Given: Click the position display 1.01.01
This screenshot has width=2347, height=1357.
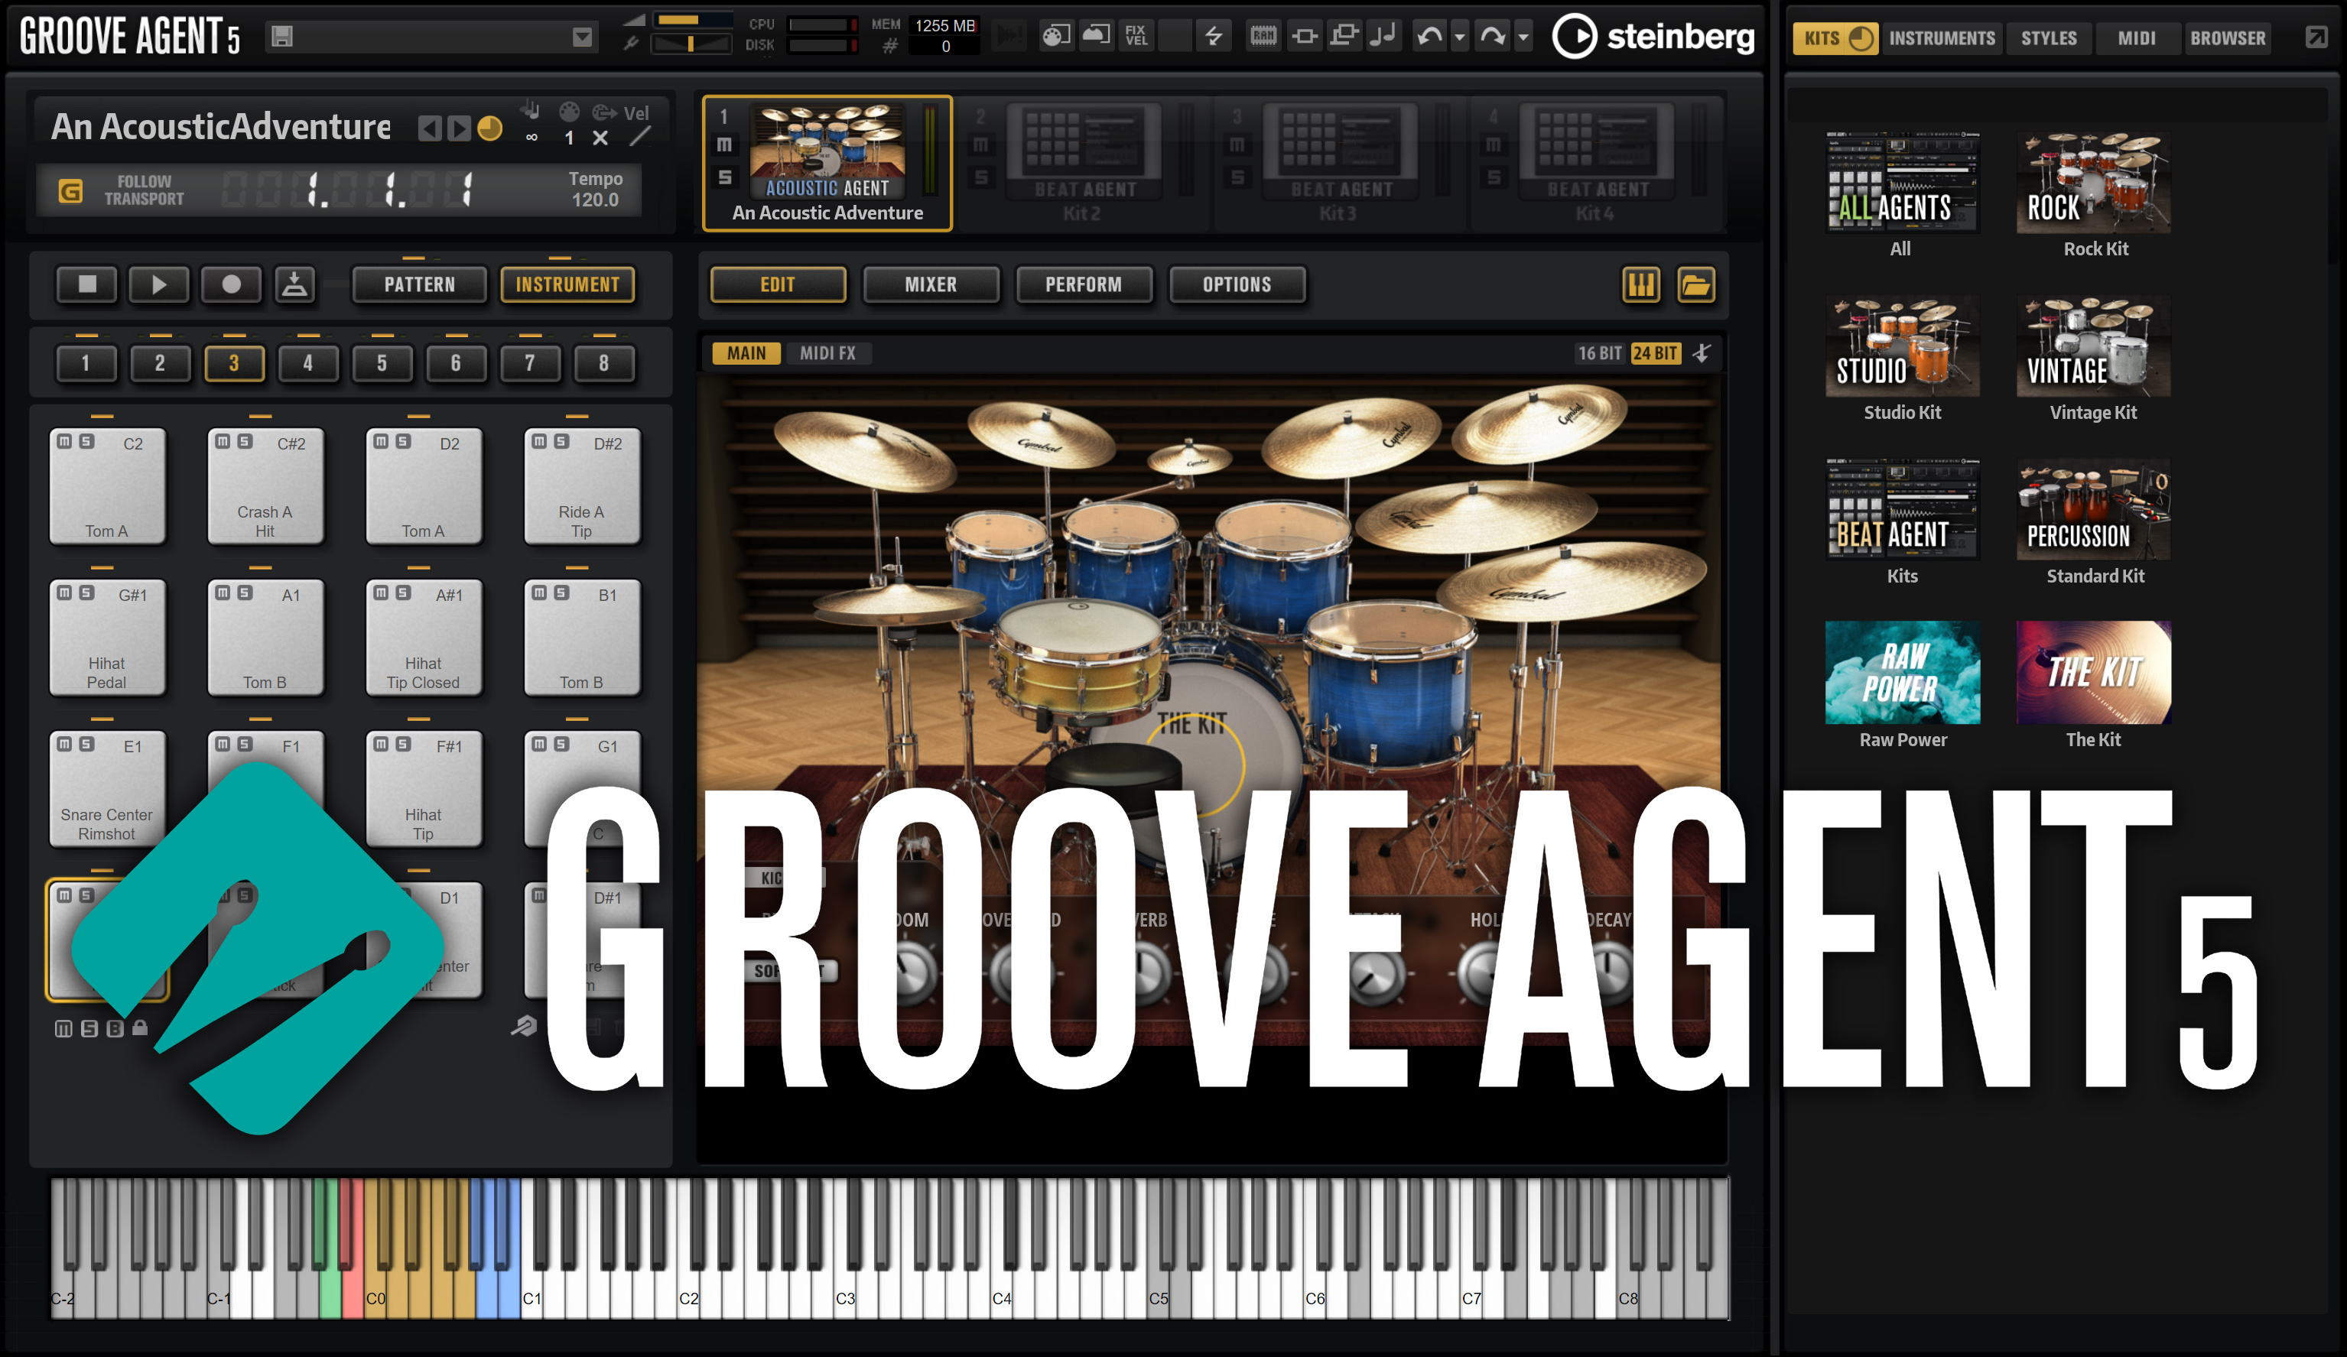Looking at the screenshot, I should [346, 189].
